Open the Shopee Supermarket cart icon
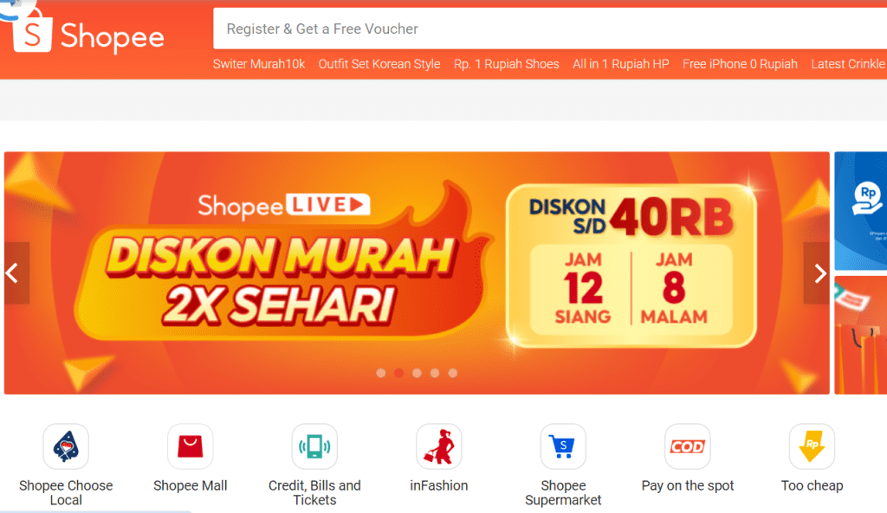Screen dimensions: 887x513 pos(563,446)
